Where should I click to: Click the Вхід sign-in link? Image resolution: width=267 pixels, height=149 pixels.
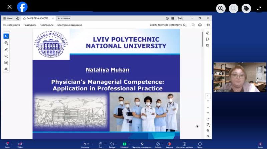[x=180, y=18]
